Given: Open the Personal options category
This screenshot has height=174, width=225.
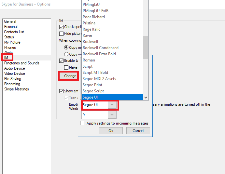Looking at the screenshot, I should [11, 27].
